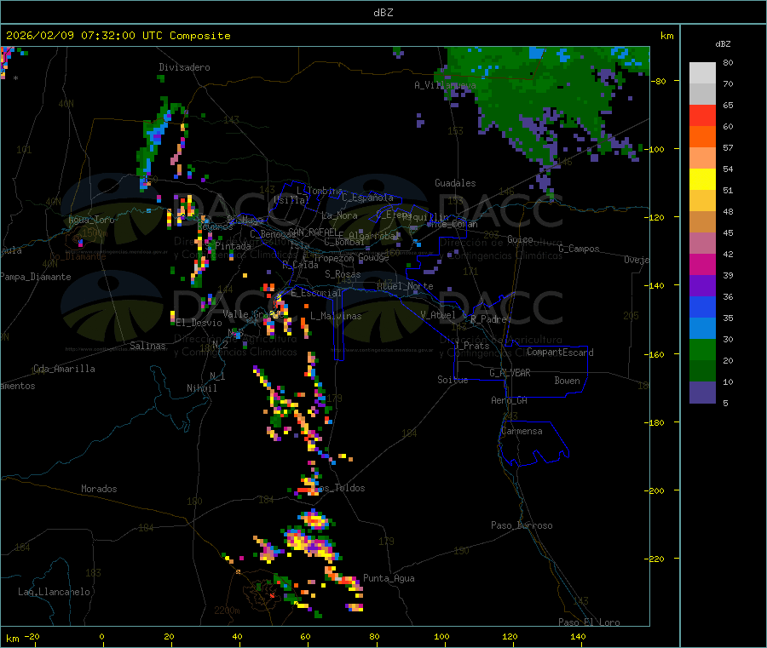Image resolution: width=767 pixels, height=648 pixels.
Task: Click the L_Malvinas map label
Action: pyautogui.click(x=336, y=316)
